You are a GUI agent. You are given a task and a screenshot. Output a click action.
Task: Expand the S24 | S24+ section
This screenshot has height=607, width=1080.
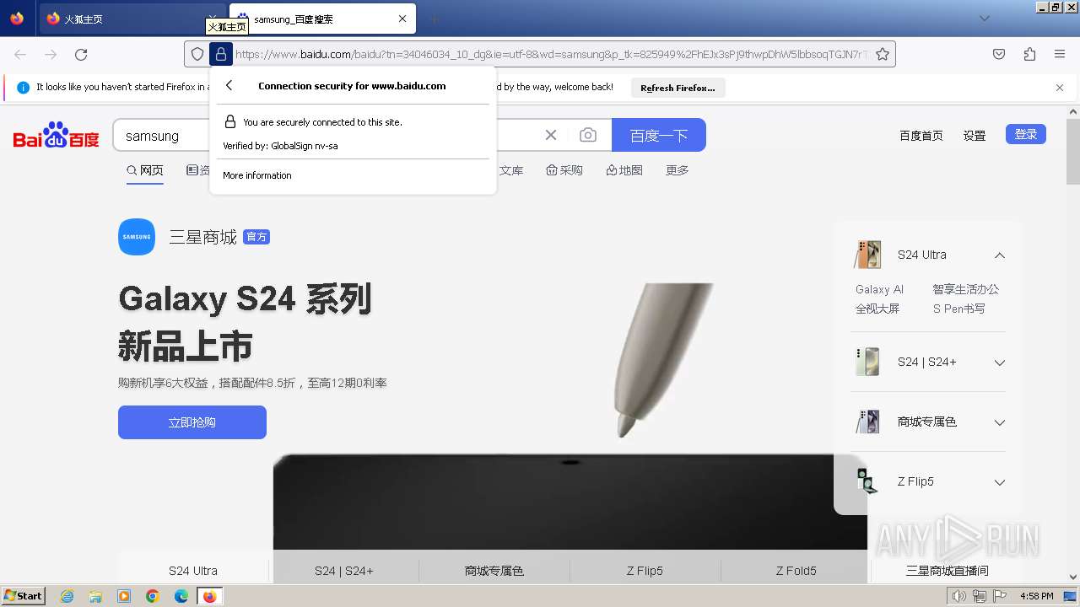pyautogui.click(x=999, y=363)
